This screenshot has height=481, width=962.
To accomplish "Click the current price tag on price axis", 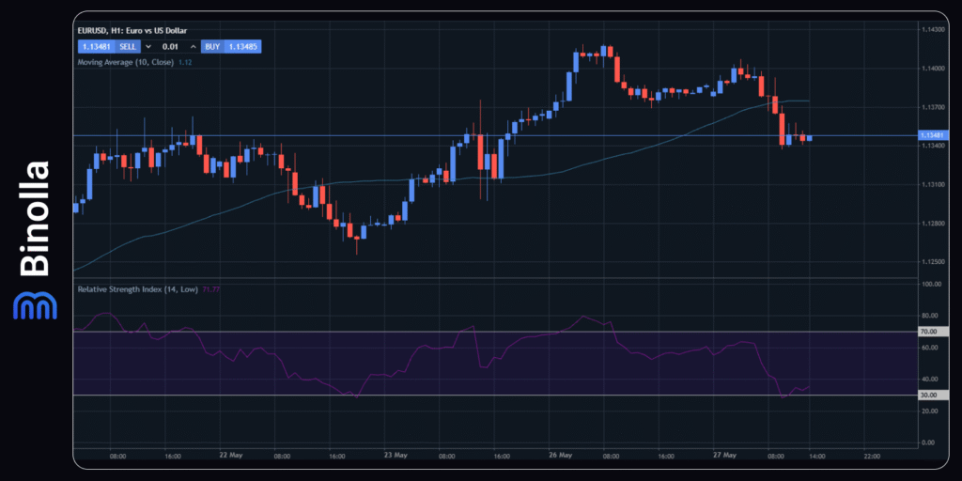I will 934,135.
